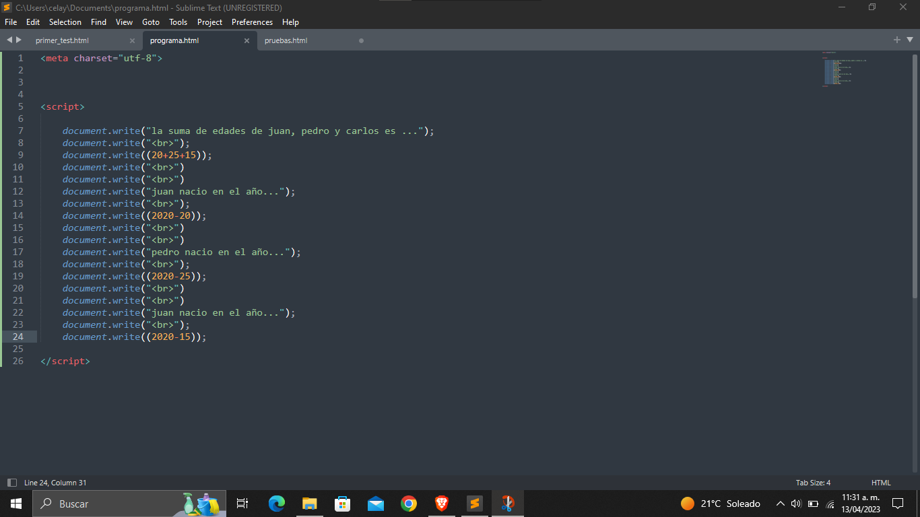The height and width of the screenshot is (517, 920).
Task: Open Microsoft Store from taskbar
Action: tap(342, 504)
